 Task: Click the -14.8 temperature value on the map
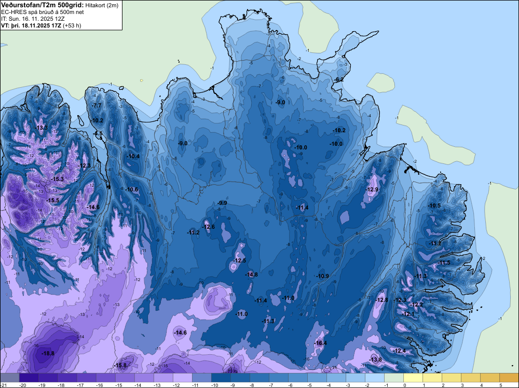coord(251,274)
